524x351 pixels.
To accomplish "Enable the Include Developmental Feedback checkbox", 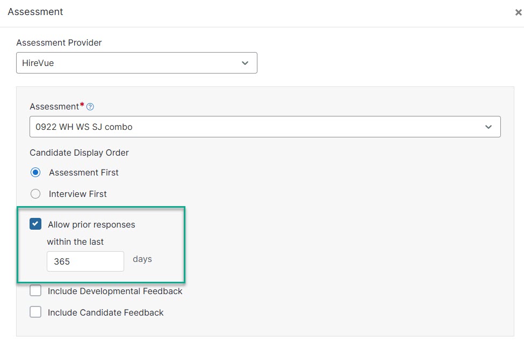I will [x=35, y=291].
